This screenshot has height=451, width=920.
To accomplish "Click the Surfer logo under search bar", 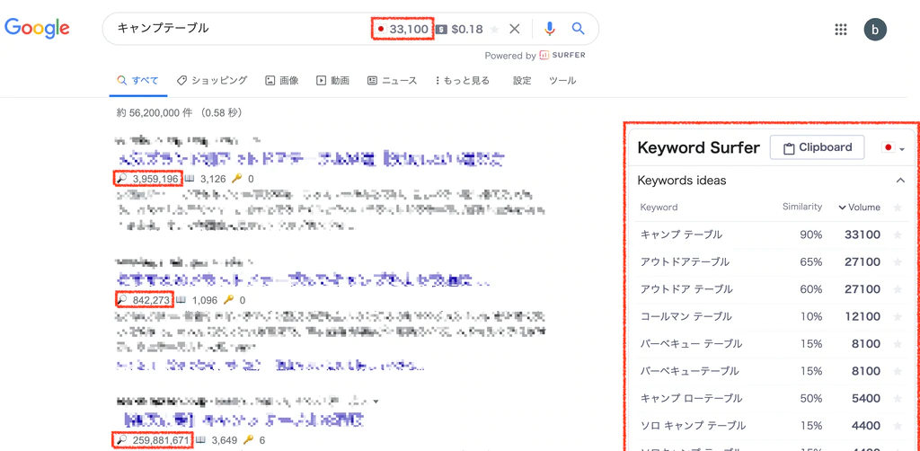I will [562, 55].
